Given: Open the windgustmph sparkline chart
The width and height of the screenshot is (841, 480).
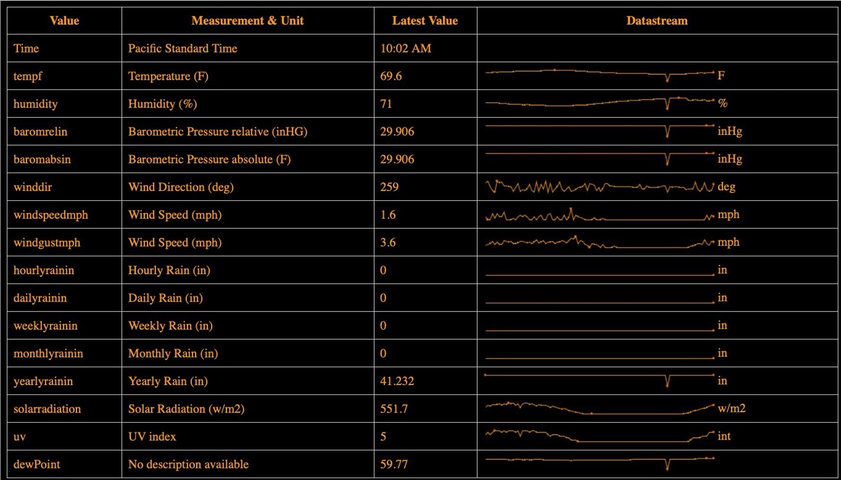Looking at the screenshot, I should click(x=600, y=242).
